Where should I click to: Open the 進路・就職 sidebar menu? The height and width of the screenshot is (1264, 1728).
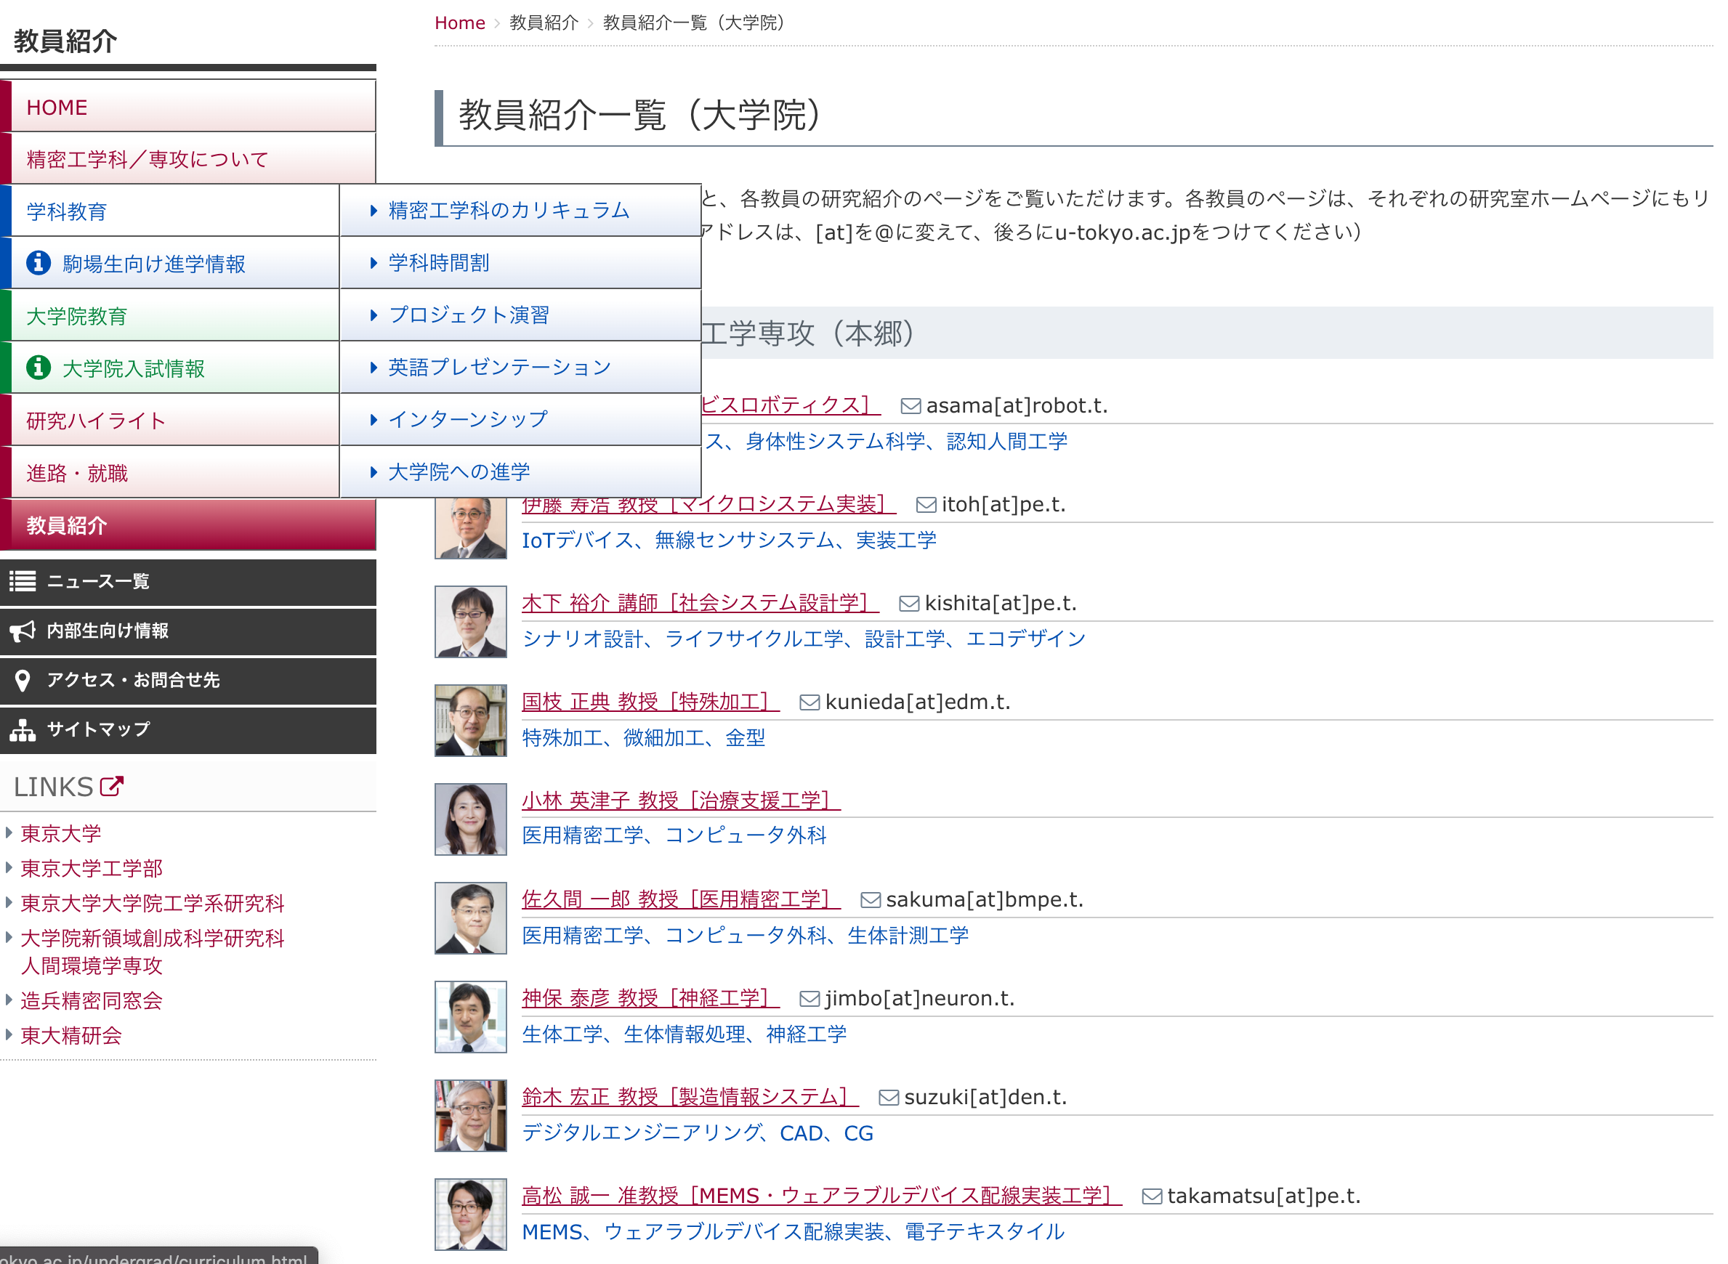(76, 474)
